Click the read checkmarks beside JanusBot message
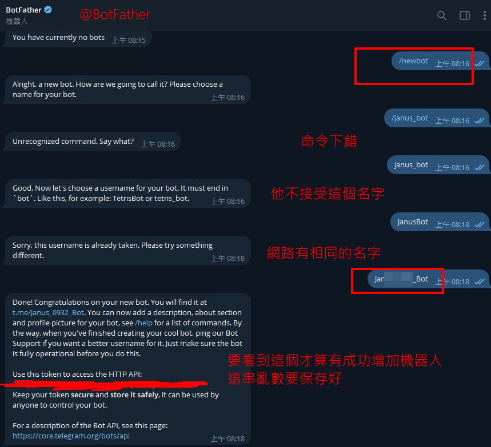 [x=480, y=224]
